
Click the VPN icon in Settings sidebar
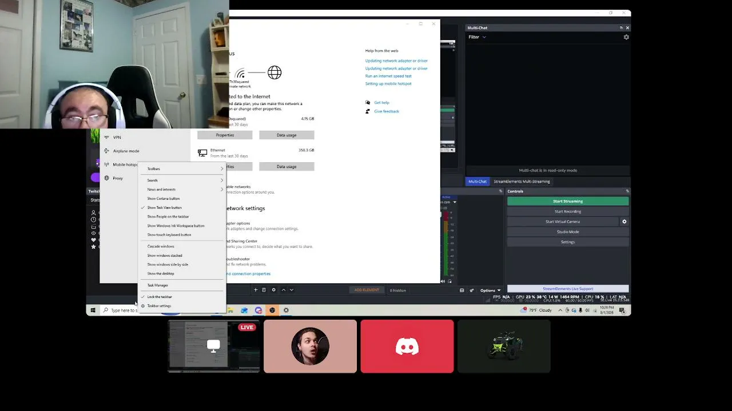click(106, 137)
